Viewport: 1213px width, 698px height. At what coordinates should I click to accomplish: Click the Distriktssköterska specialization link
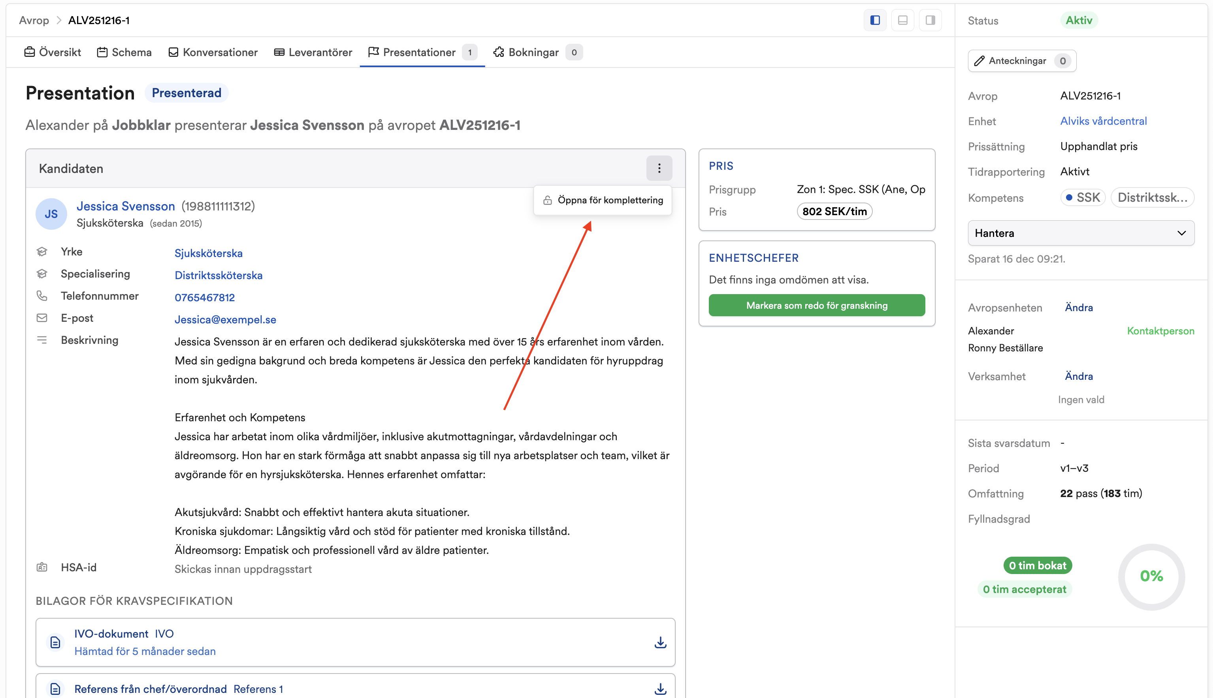219,275
